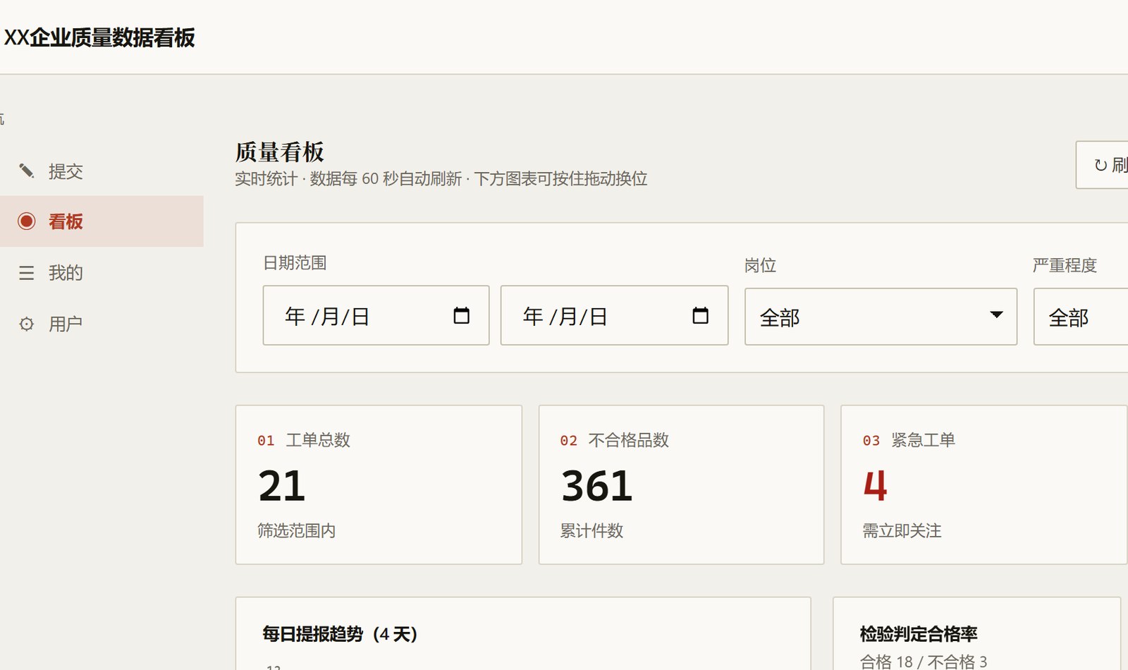Click the 需立即关注 caption
Screen dimensions: 1128x670
point(902,530)
